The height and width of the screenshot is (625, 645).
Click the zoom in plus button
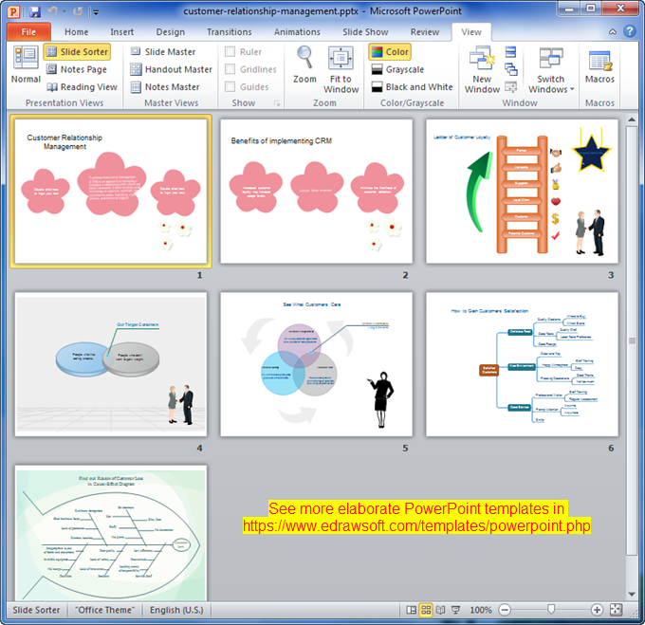click(x=597, y=610)
